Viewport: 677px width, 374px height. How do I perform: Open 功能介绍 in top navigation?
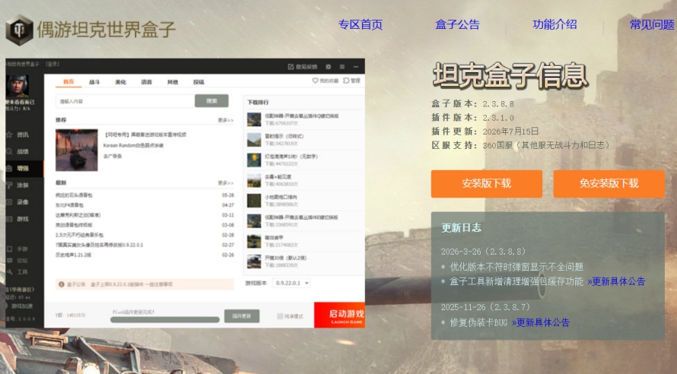click(x=555, y=24)
